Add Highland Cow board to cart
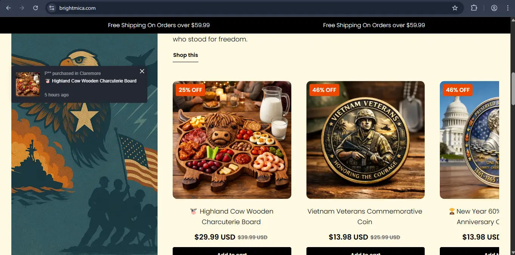The width and height of the screenshot is (515, 255). point(232,251)
